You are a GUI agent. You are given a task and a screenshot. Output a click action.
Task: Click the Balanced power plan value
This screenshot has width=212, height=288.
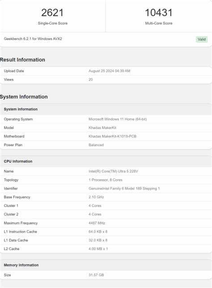(96, 145)
